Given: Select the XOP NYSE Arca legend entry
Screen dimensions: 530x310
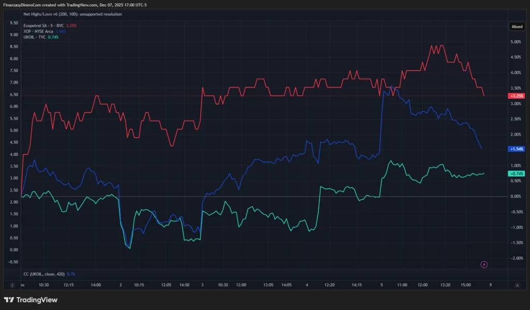Looking at the screenshot, I should (41, 31).
